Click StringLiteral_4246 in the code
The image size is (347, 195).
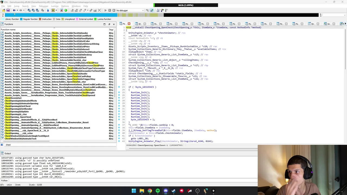(x=192, y=141)
